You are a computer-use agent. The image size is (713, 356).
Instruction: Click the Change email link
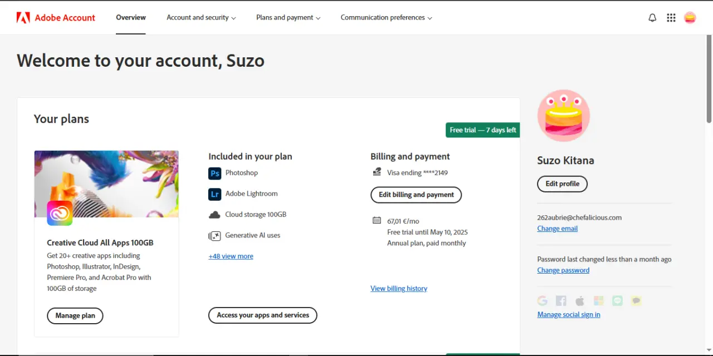(557, 229)
